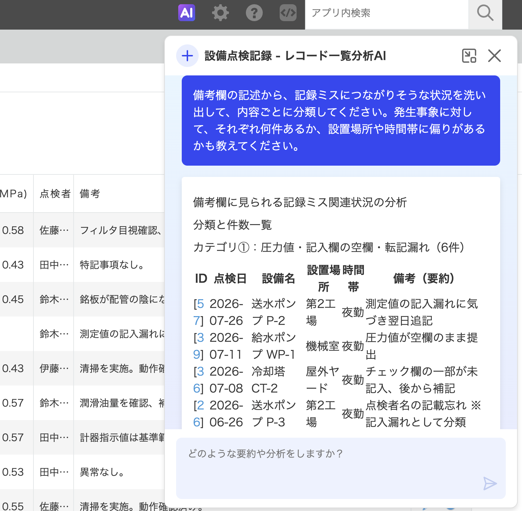Screen dimensions: 522x511
Task: Click the user prompt message bubble
Action: [341, 121]
